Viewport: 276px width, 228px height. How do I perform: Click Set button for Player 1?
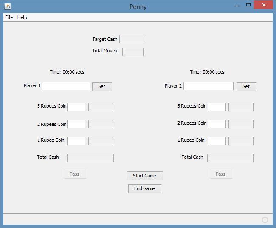[102, 86]
